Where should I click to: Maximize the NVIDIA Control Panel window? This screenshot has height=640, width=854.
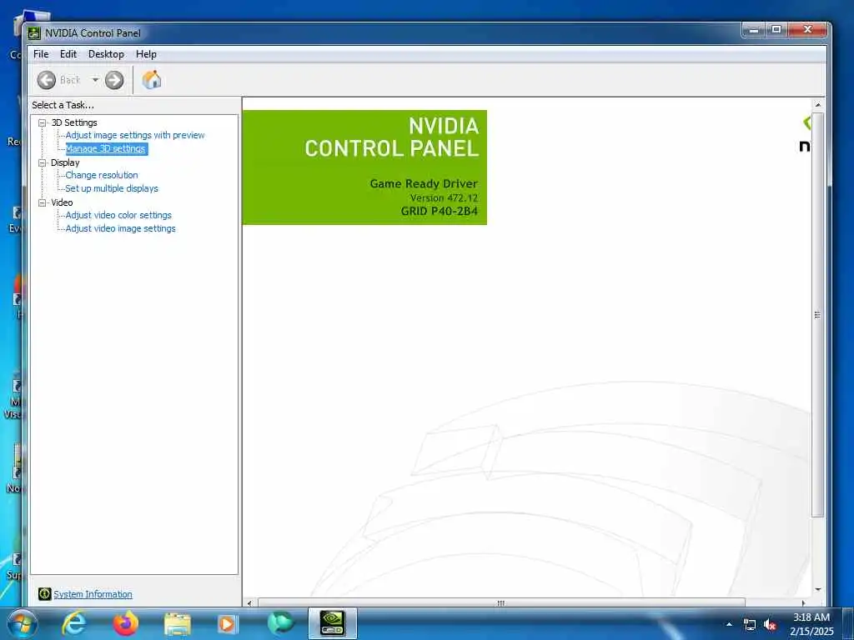click(776, 29)
